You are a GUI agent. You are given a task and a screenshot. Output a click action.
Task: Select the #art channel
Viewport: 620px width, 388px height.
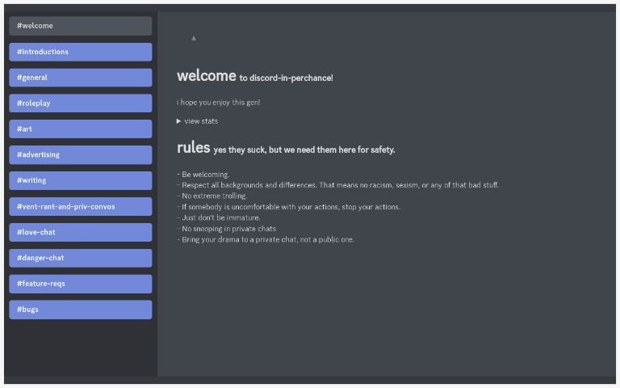[80, 129]
